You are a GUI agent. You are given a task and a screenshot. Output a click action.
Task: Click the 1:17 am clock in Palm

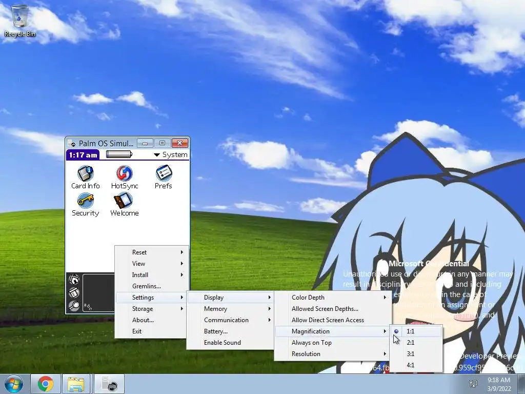point(83,155)
